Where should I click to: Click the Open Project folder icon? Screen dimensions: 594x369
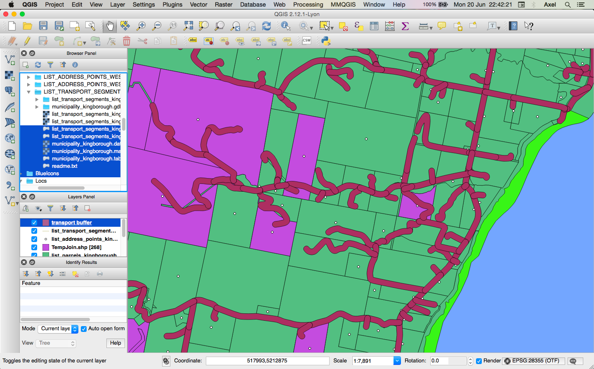pyautogui.click(x=27, y=26)
